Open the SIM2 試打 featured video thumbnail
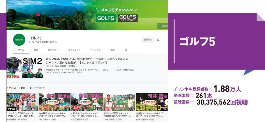Viewport: 265px width, 122px height. coord(25,68)
